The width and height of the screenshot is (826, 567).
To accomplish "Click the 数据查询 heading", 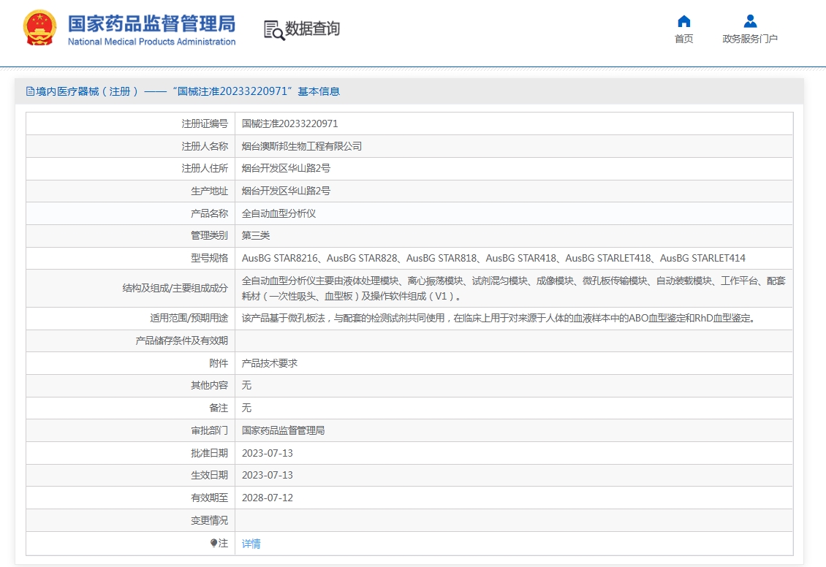I will [x=312, y=28].
